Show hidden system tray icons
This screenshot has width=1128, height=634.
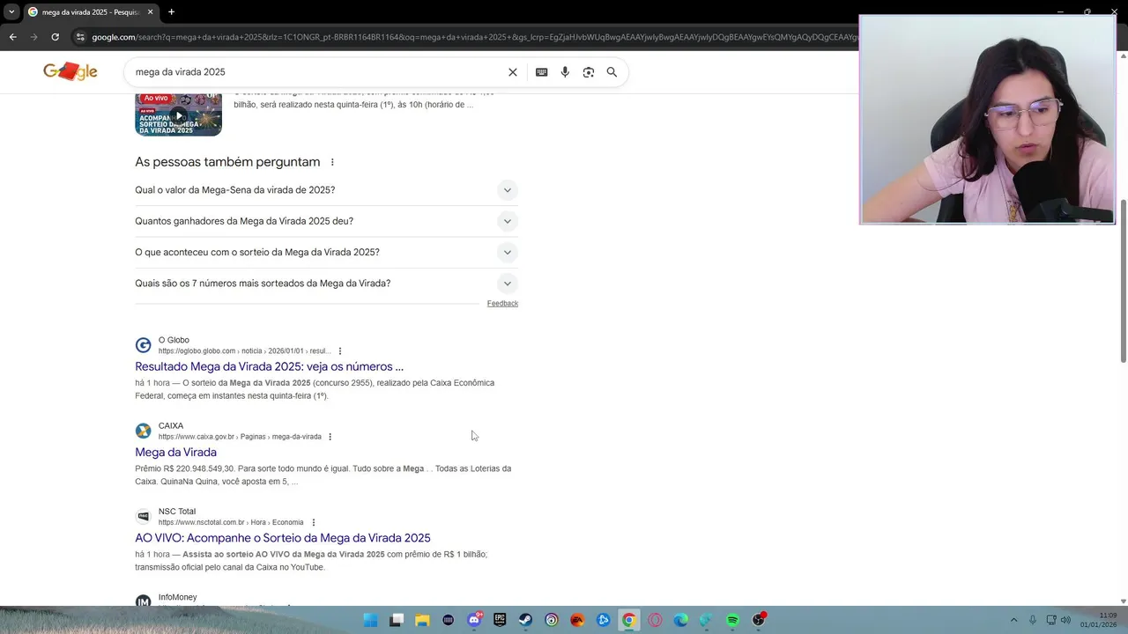point(1013,620)
